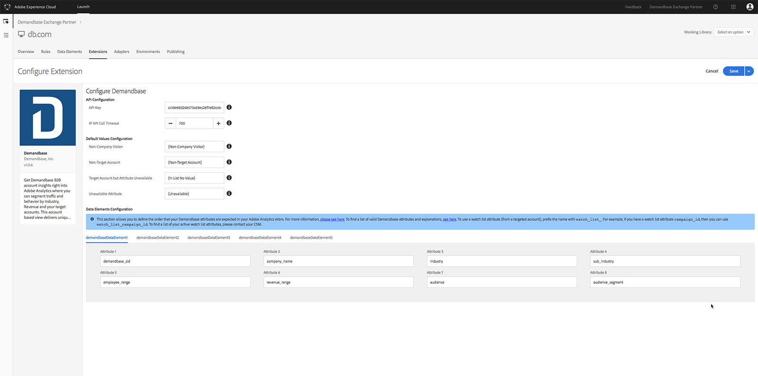Screen dimensions: 758x376
Task: Select the Extensions tab
Action: click(98, 52)
